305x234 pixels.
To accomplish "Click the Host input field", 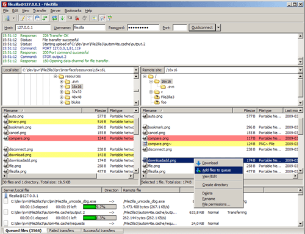I will (33, 27).
